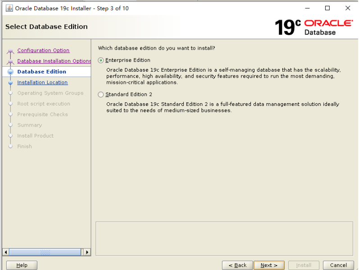359x270 pixels.
Task: Click the empty message area at bottom
Action: click(x=224, y=238)
